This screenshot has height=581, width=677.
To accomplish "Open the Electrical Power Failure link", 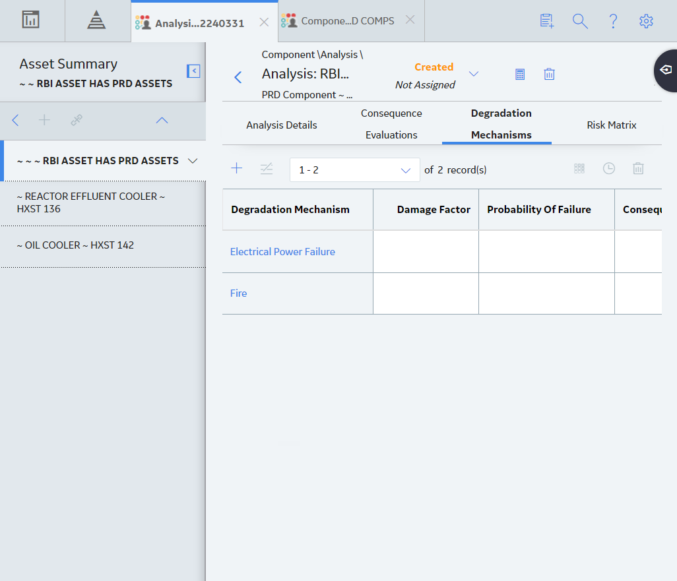I will [x=282, y=252].
